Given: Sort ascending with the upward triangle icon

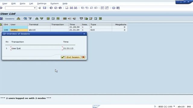Looking at the screenshot, I should click(37, 19).
